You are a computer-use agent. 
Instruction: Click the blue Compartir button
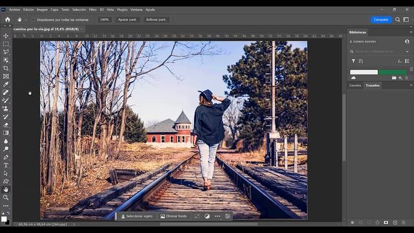(x=381, y=19)
